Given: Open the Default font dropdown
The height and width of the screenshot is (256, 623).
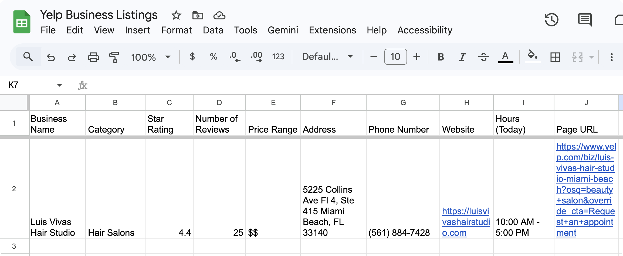Looking at the screenshot, I should (327, 57).
